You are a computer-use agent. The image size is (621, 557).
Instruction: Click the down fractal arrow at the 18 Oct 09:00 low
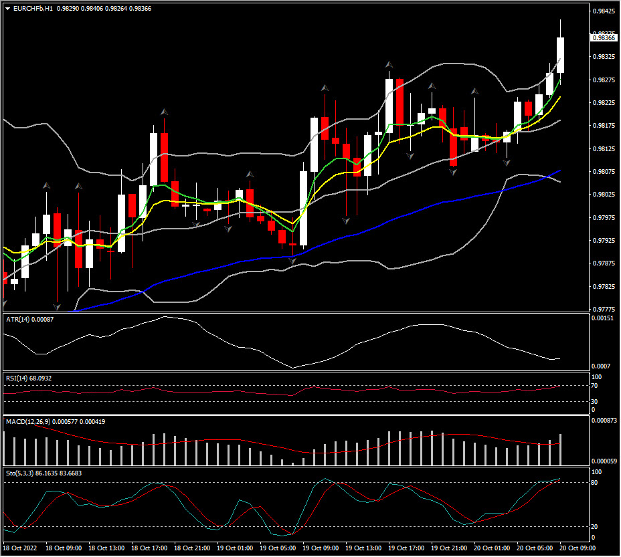point(58,307)
